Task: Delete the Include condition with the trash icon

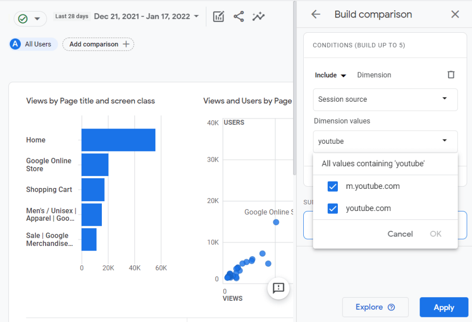Action: point(451,75)
